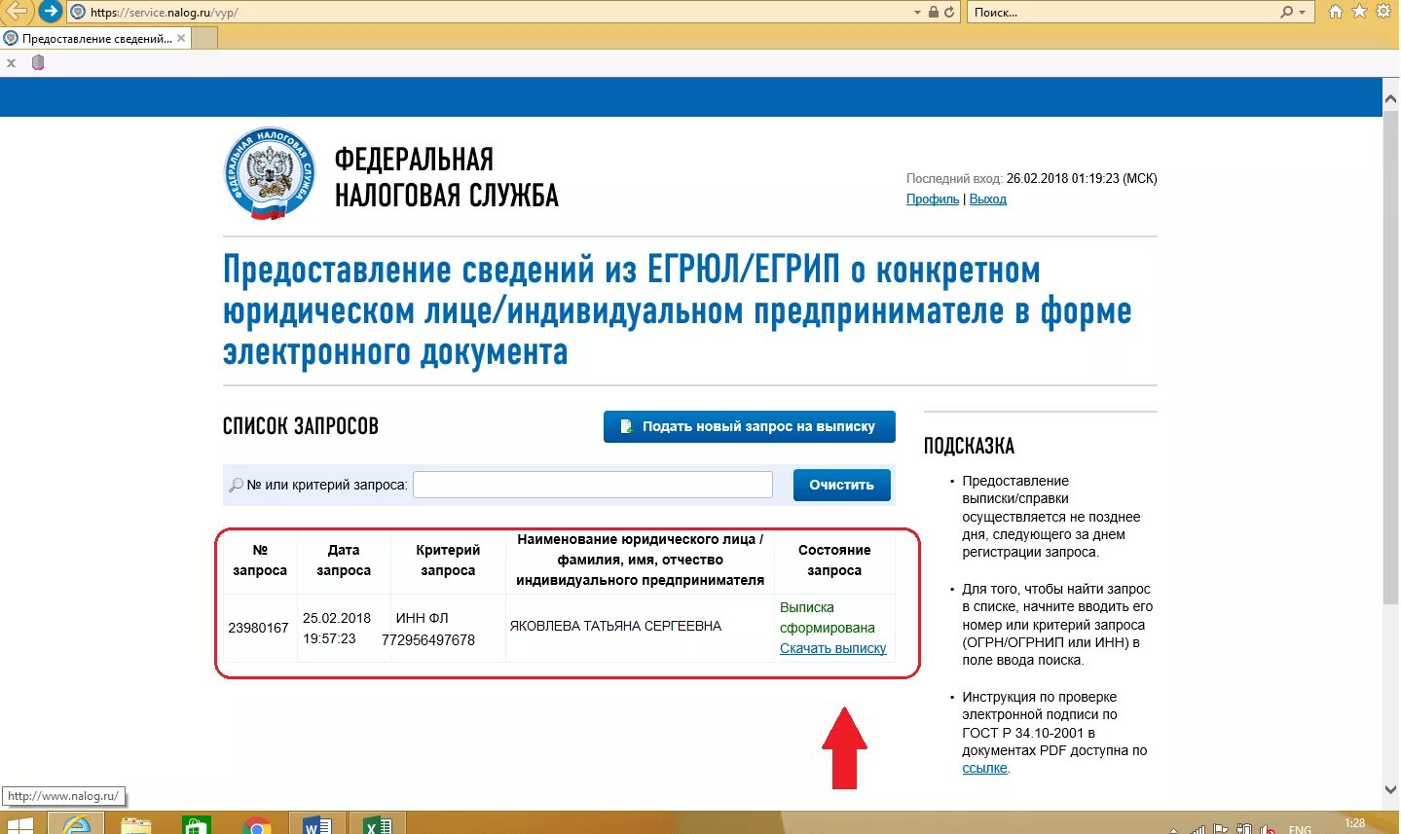The height and width of the screenshot is (834, 1401).
Task: Click the "Скачать выписку" download link
Action: (833, 648)
